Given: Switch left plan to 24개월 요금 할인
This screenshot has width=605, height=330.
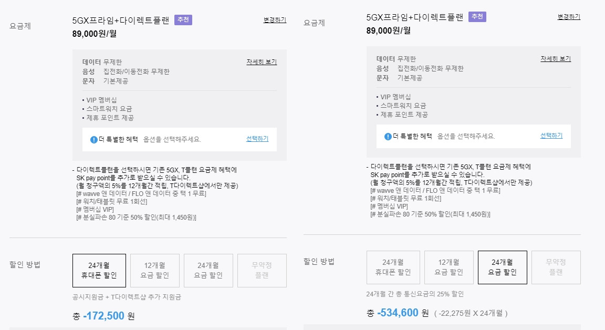Looking at the screenshot, I should tap(208, 270).
